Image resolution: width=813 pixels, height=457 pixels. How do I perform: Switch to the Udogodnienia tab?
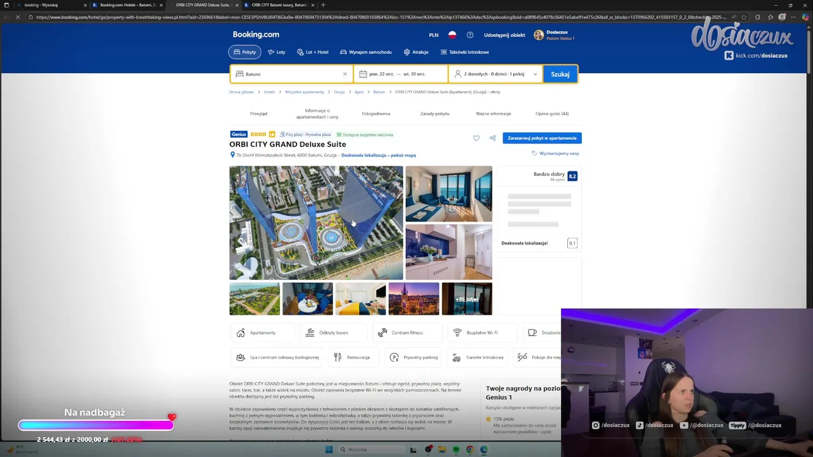pyautogui.click(x=376, y=114)
